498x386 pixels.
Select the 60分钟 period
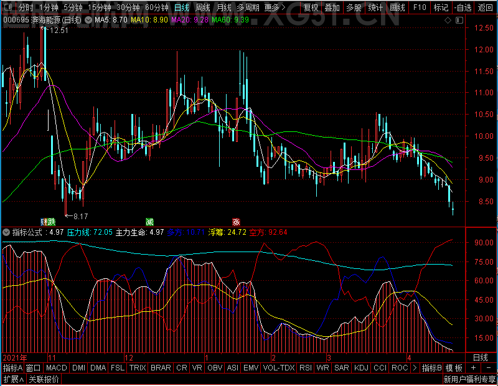157,7
